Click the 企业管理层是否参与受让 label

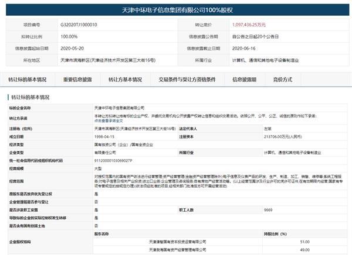coord(29,202)
